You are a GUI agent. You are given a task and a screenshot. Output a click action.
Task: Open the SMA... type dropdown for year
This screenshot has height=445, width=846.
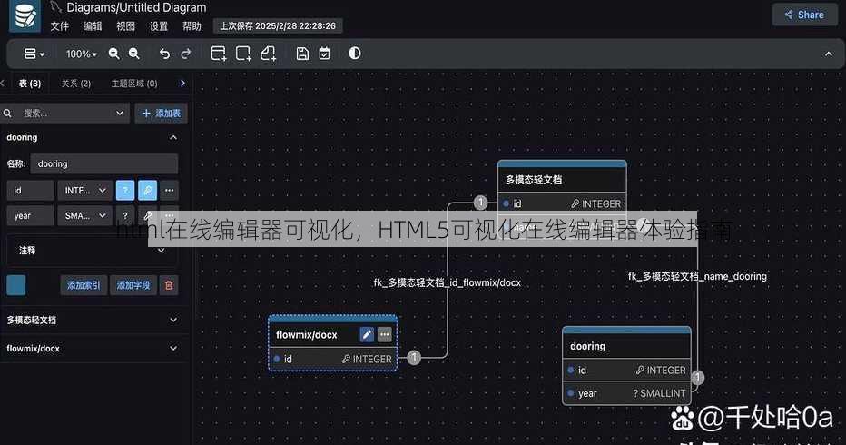click(84, 215)
